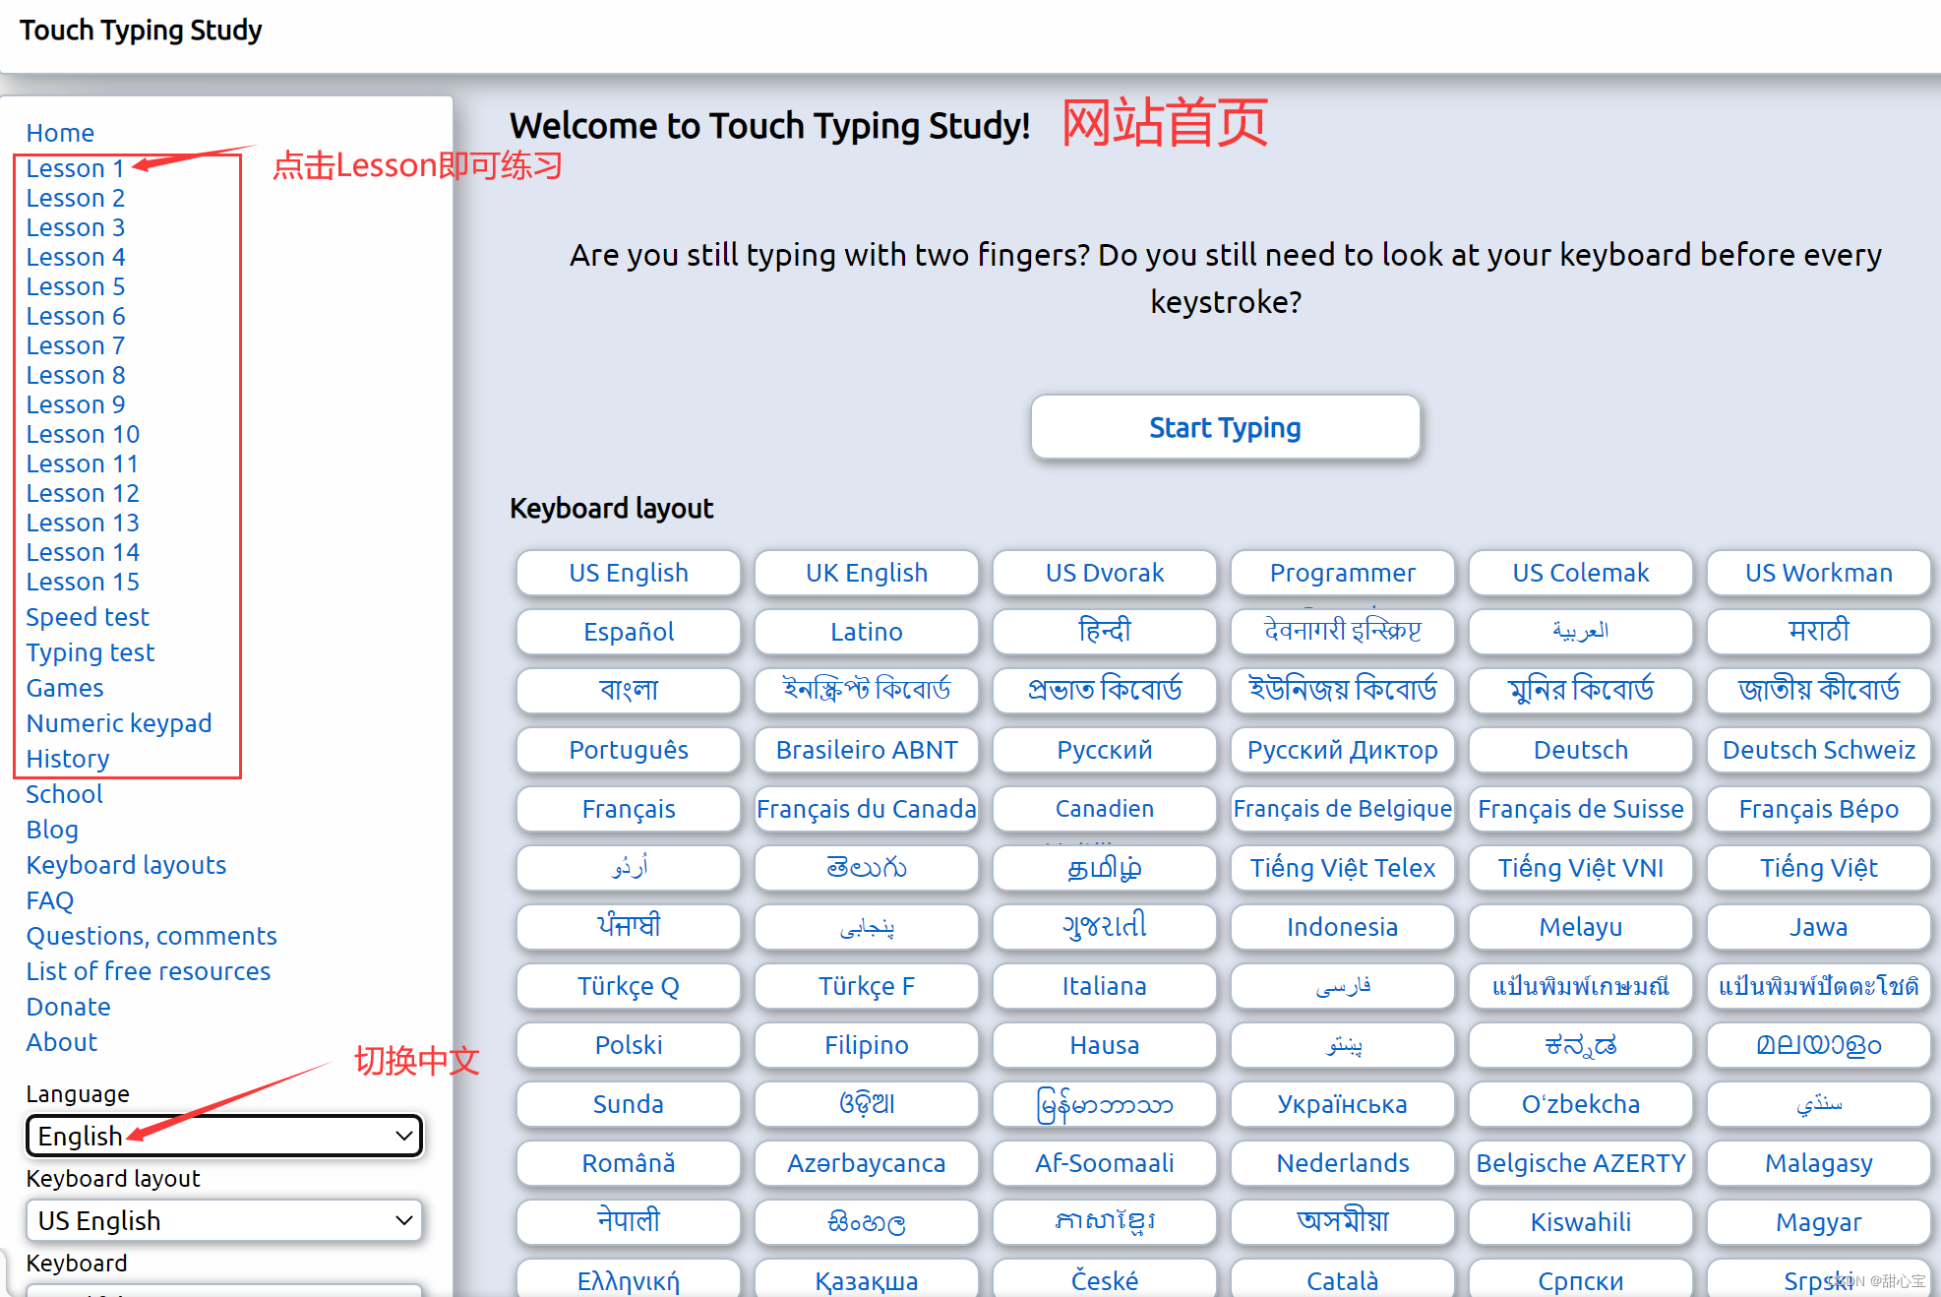Go to Home from the sidebar
Screen dimensions: 1941x1297
60,132
